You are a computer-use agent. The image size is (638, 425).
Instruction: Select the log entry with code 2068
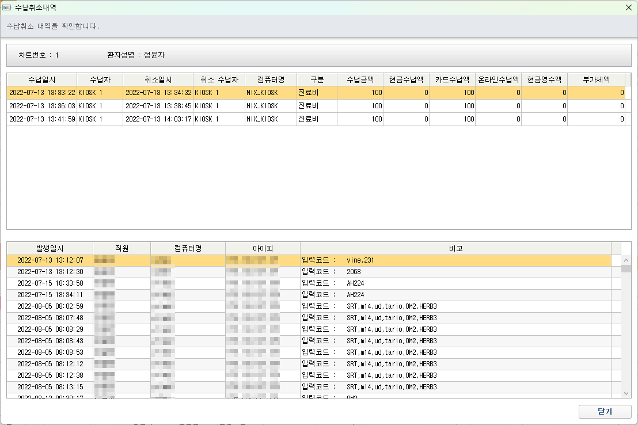coord(354,272)
